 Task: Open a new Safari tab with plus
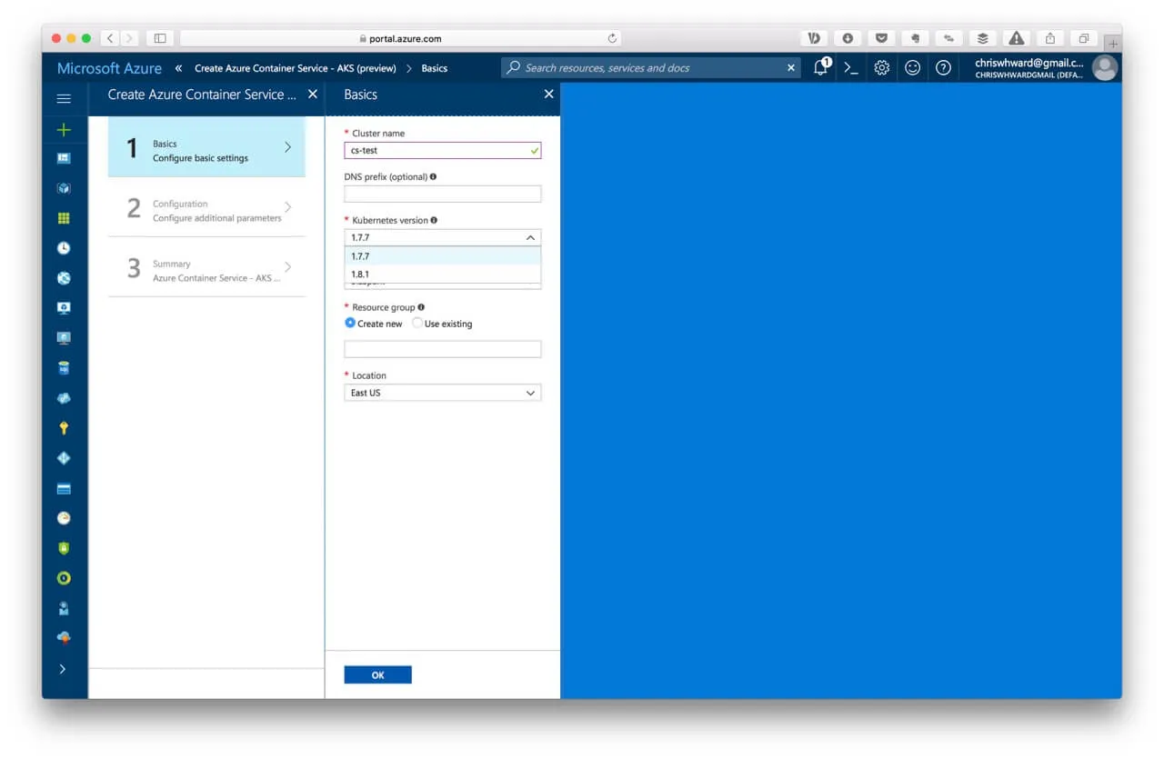pos(1113,44)
